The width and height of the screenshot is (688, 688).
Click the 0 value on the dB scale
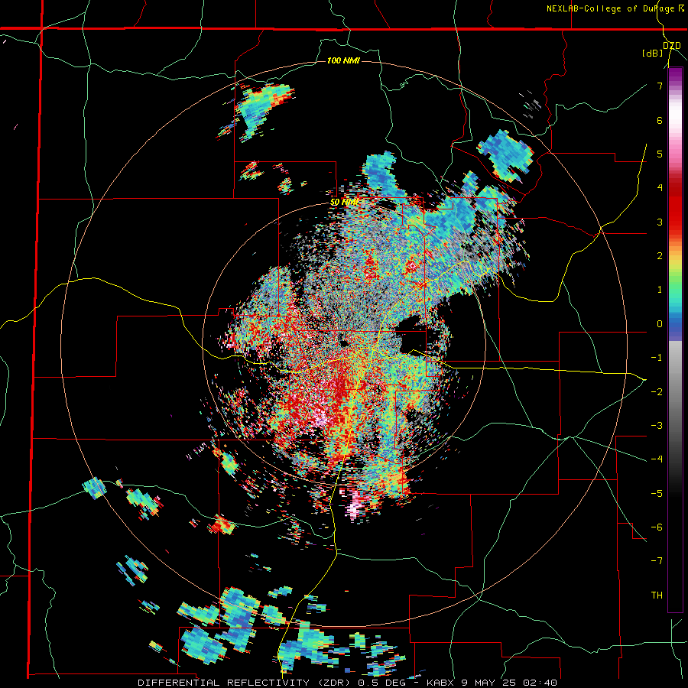click(x=660, y=324)
